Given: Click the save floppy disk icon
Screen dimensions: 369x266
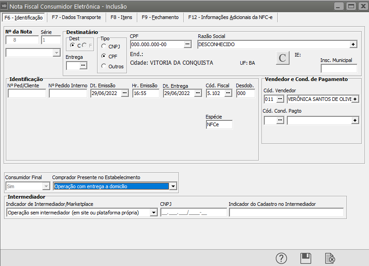Looking at the screenshot, I should [306, 258].
